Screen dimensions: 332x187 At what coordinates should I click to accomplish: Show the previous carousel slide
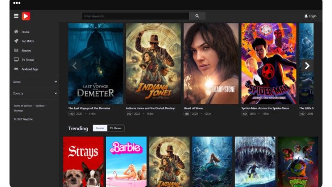pyautogui.click(x=75, y=66)
